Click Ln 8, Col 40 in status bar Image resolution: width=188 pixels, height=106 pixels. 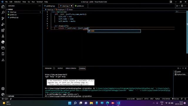(x=130, y=99)
